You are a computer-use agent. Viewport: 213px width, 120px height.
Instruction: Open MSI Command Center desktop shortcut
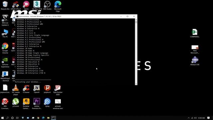5,104
